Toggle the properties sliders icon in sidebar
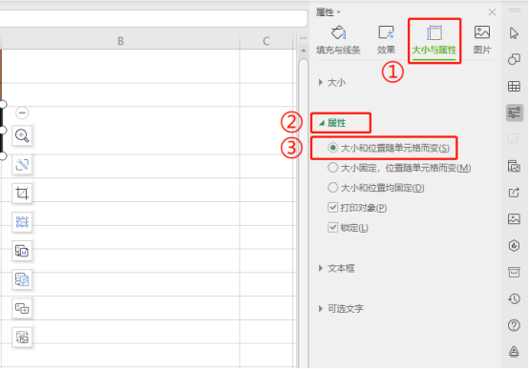The width and height of the screenshot is (529, 369). tap(514, 113)
